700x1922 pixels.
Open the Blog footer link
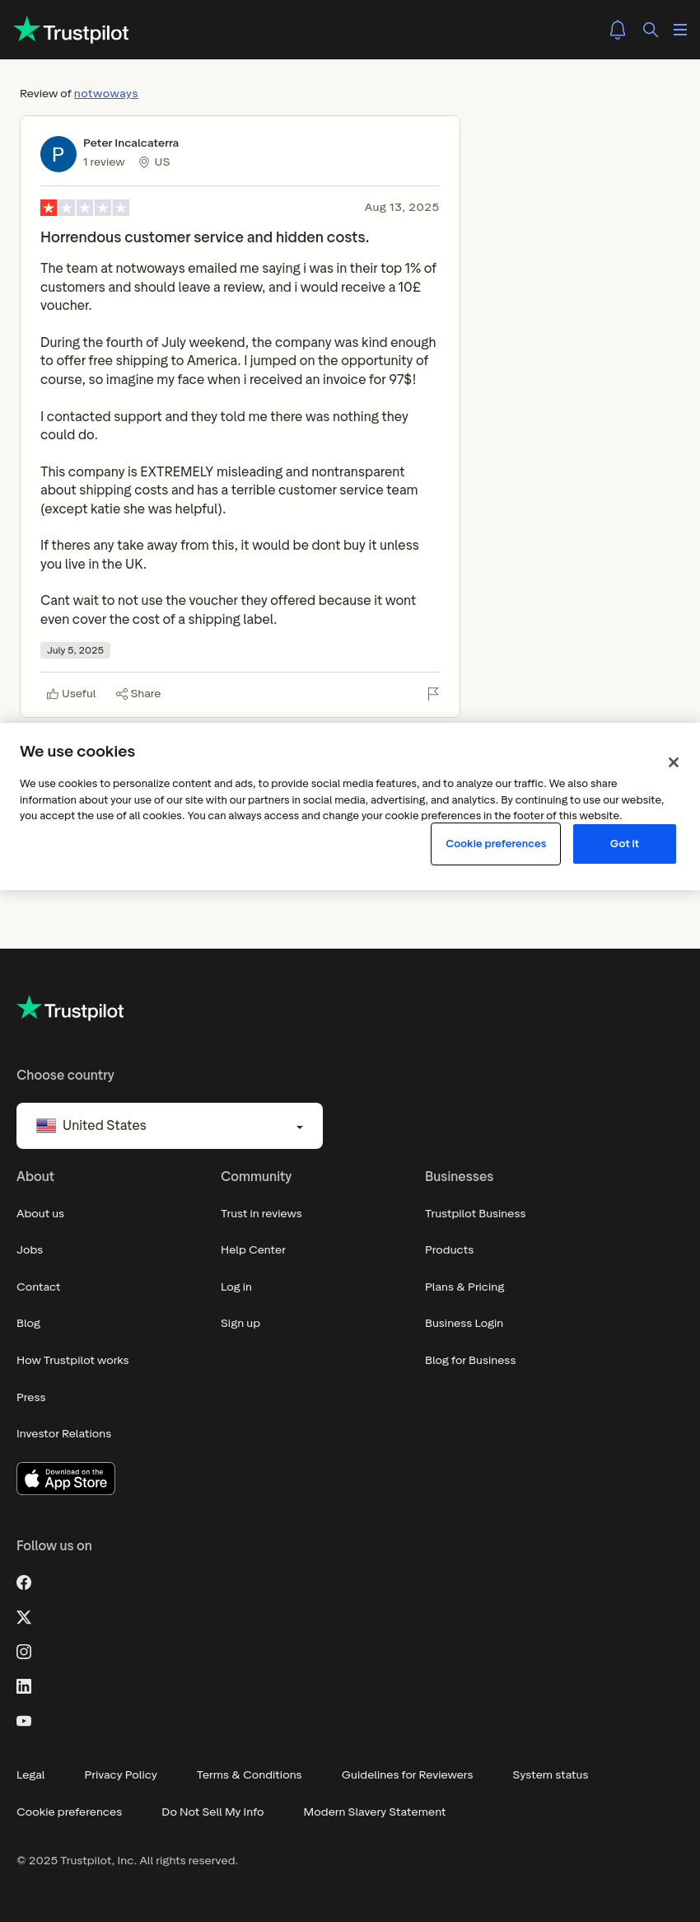click(x=29, y=1324)
